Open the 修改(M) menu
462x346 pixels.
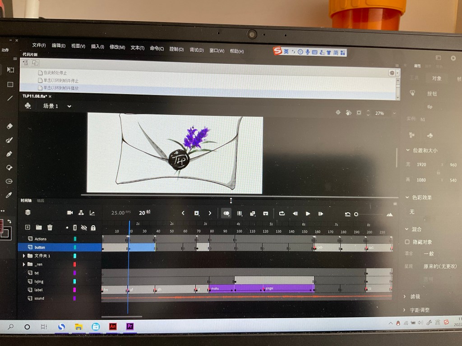tap(117, 47)
